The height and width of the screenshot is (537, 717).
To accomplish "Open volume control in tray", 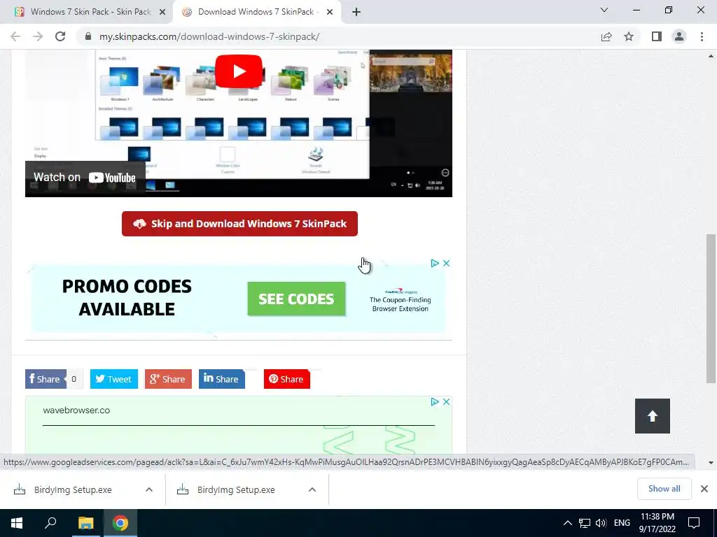I will pyautogui.click(x=601, y=523).
